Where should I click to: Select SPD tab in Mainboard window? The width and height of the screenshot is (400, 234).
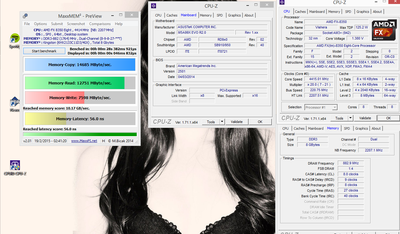click(220, 15)
